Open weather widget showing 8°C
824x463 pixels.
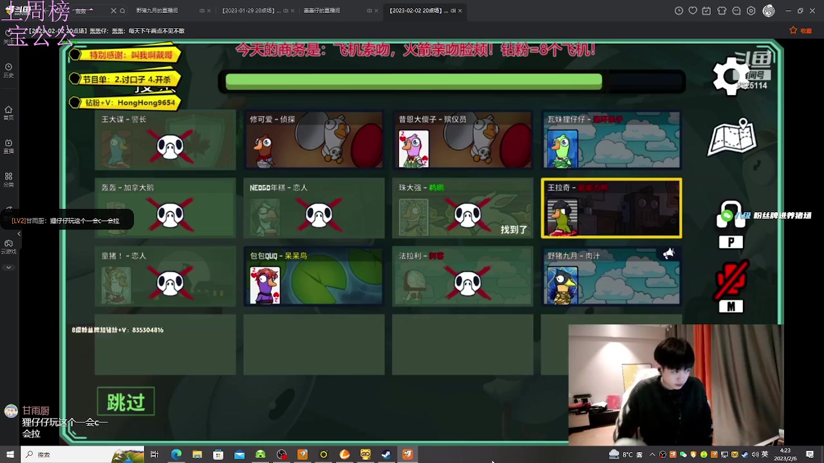pyautogui.click(x=626, y=455)
